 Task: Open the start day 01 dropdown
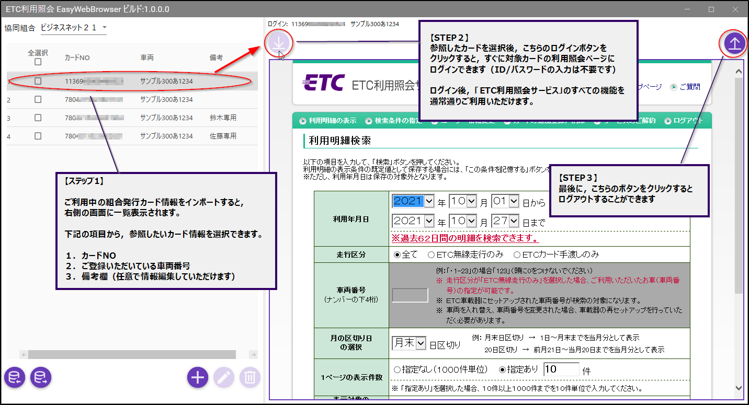tap(505, 201)
